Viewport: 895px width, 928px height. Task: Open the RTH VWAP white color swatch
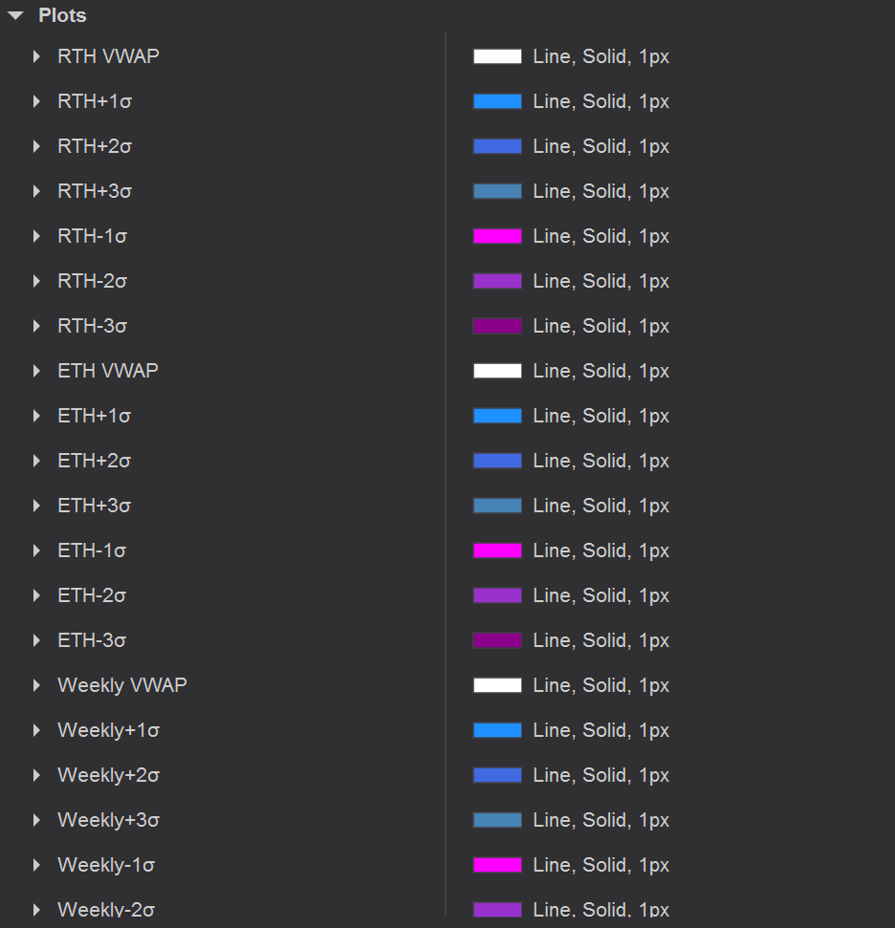click(x=497, y=56)
